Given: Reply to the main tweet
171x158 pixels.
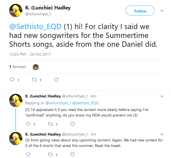Looking at the screenshot, I should [12, 80].
